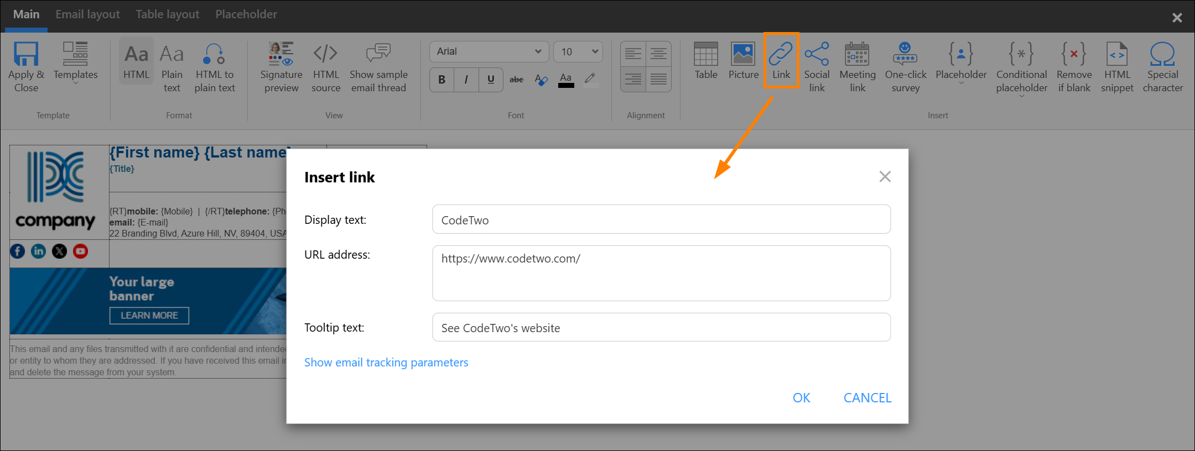This screenshot has width=1195, height=451.
Task: Click the LinkedIn icon in signature
Action: pyautogui.click(x=39, y=251)
